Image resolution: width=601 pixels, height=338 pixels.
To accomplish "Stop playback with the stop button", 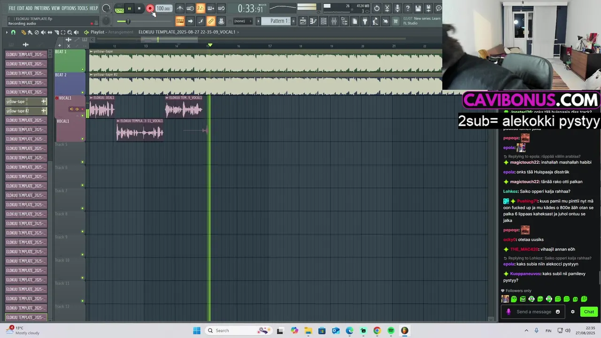I will (x=139, y=8).
